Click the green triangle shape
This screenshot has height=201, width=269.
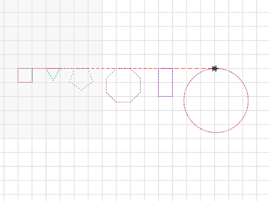[53, 74]
